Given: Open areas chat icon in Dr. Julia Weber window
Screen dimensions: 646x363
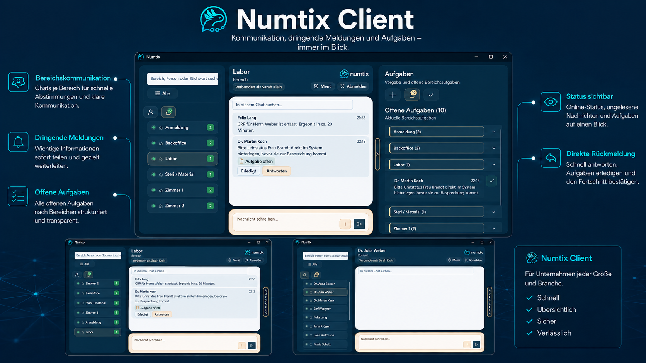Looking at the screenshot, I should (316, 275).
